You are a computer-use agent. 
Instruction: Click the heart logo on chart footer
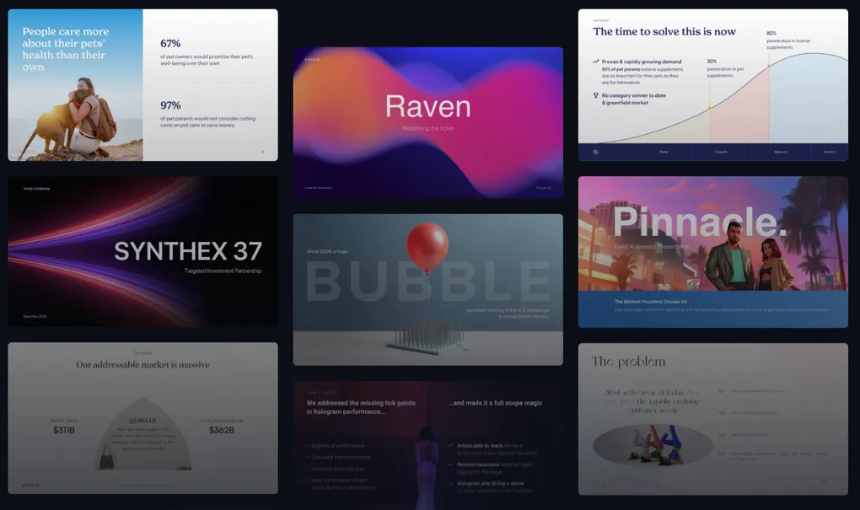595,152
